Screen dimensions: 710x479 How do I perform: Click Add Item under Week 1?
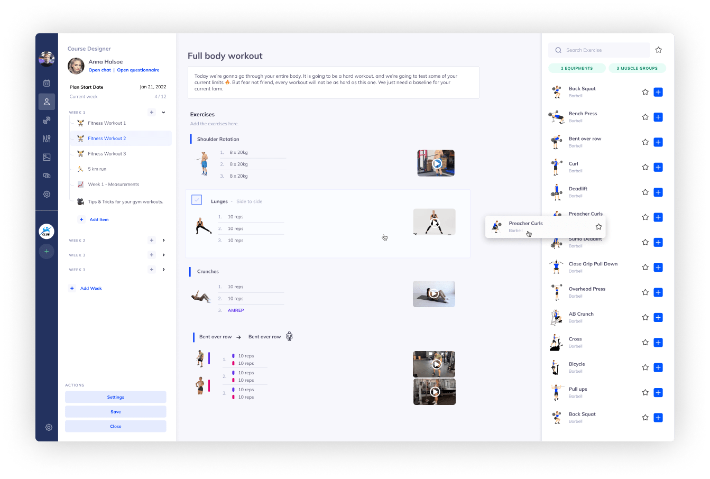click(99, 219)
